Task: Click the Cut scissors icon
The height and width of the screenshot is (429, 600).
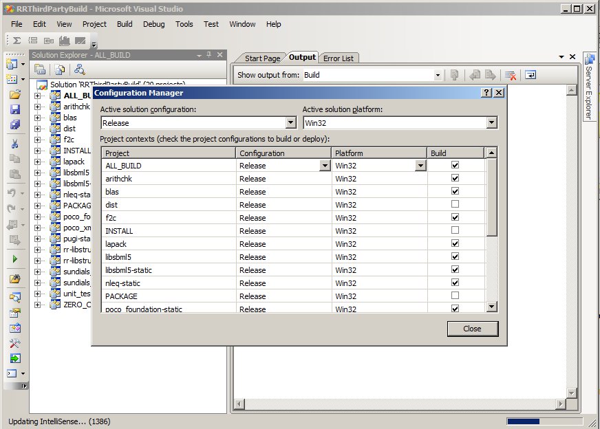Action: [14, 144]
